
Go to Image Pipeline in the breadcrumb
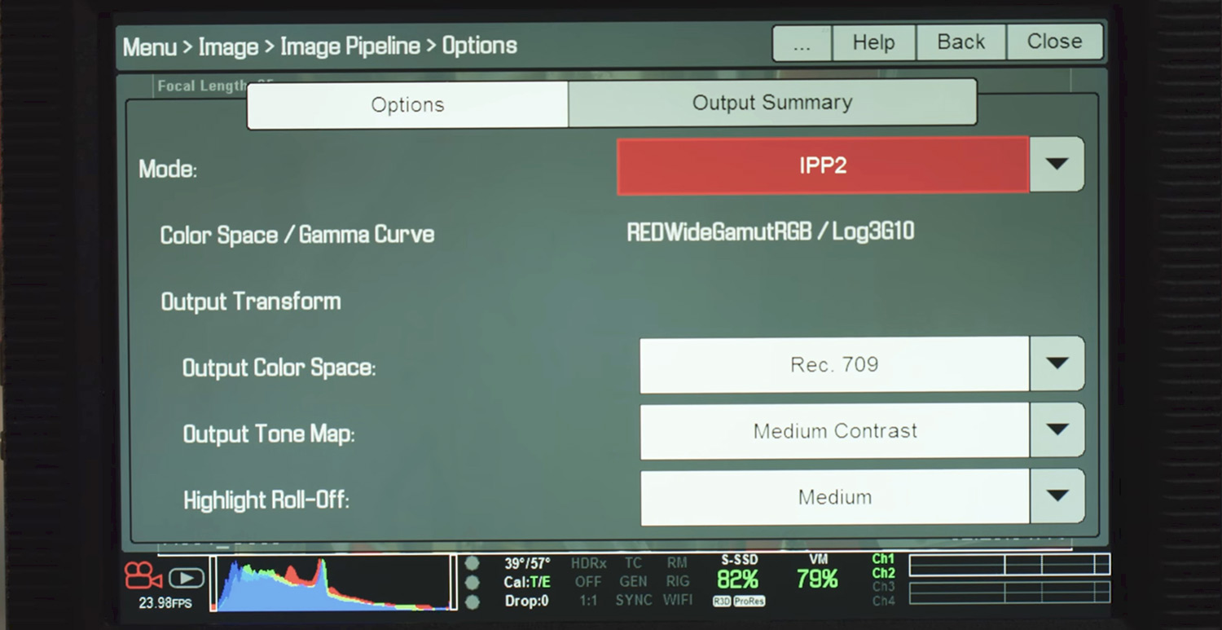tap(350, 46)
